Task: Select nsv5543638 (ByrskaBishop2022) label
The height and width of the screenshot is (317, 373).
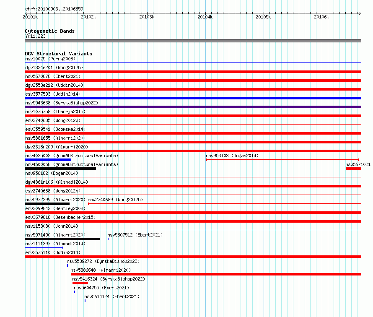Action: pyautogui.click(x=62, y=103)
